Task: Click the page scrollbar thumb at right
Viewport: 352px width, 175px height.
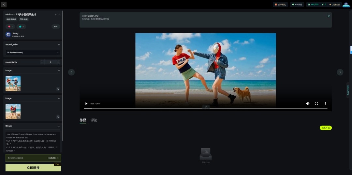Action: [x=351, y=50]
